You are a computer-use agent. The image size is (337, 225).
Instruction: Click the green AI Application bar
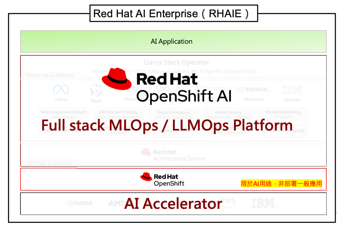[173, 41]
